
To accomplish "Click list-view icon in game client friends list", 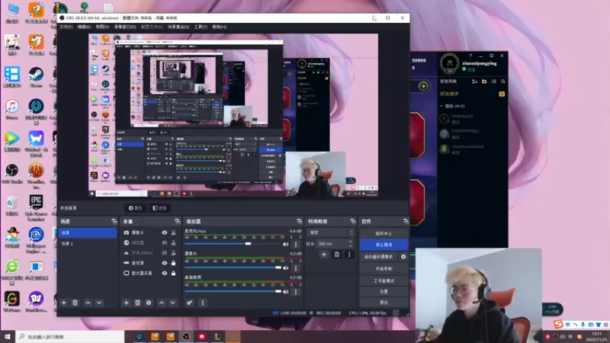I will (493, 82).
